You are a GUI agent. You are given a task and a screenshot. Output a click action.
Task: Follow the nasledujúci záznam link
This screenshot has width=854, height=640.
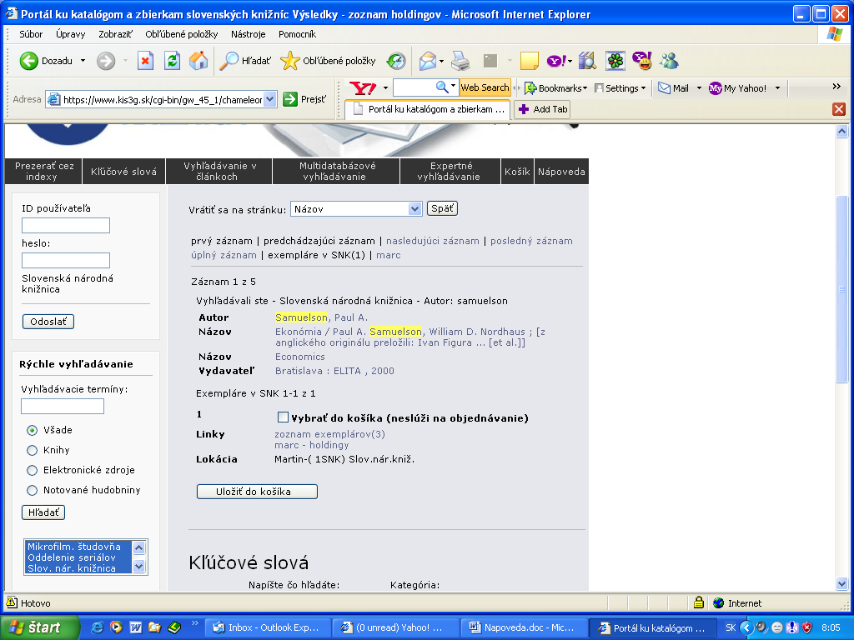click(x=432, y=241)
